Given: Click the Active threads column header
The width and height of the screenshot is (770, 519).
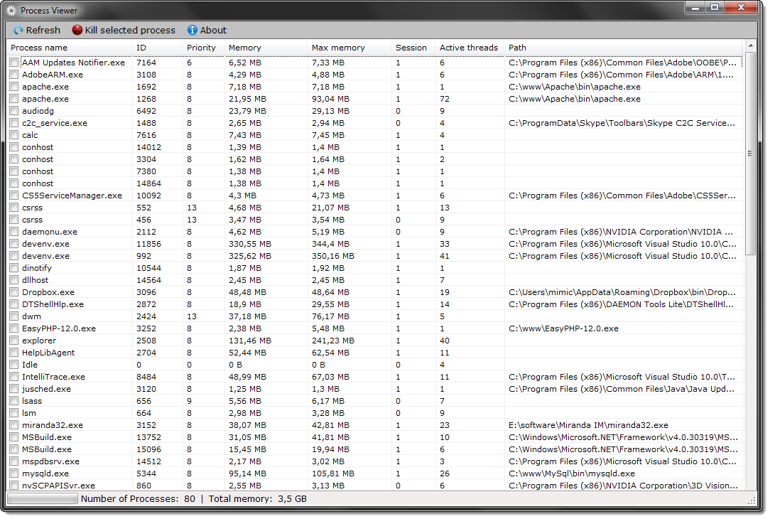Looking at the screenshot, I should [x=468, y=48].
